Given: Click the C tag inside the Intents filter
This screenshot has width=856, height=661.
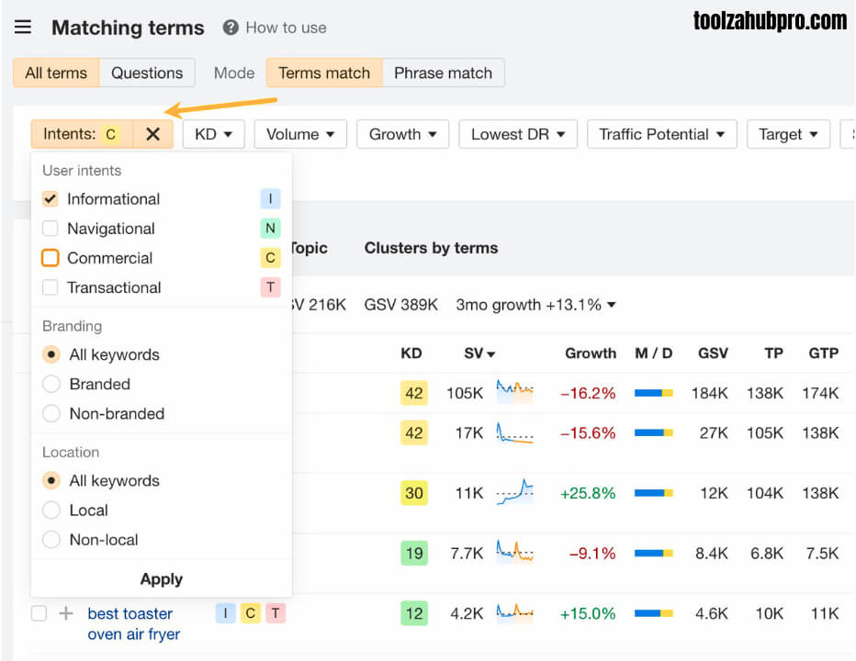Looking at the screenshot, I should click(x=111, y=134).
